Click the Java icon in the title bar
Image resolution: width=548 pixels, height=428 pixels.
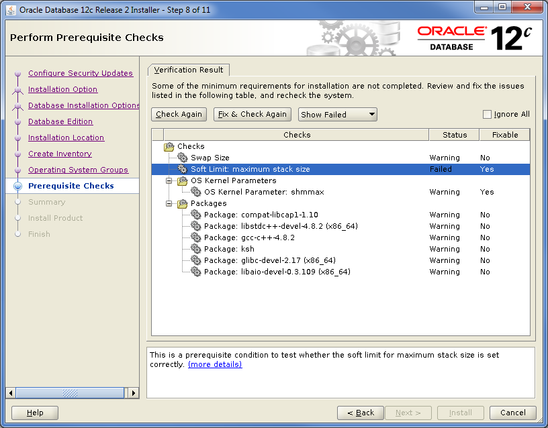tap(11, 10)
